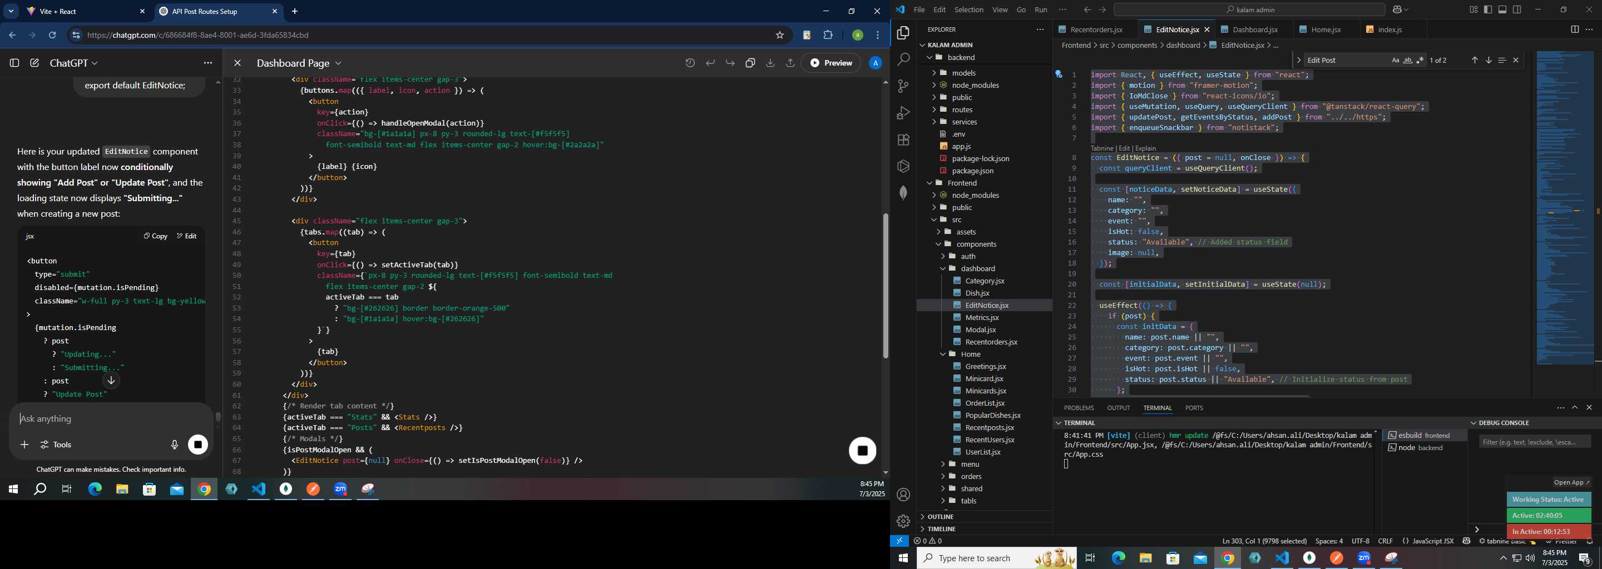The height and width of the screenshot is (569, 1602).
Task: Open the MongoDB leaf icon in activity bar
Action: [903, 193]
